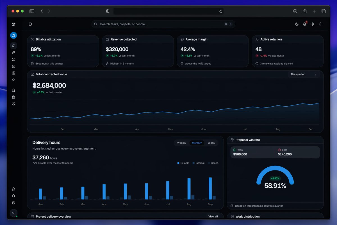Click the Won green check icon
This screenshot has height=225, width=337.
tap(235, 150)
